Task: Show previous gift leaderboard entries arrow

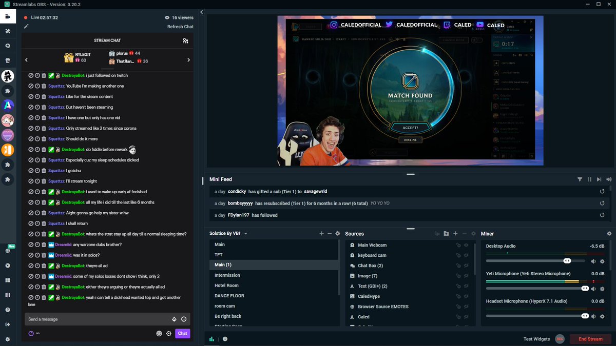Action: click(x=27, y=60)
